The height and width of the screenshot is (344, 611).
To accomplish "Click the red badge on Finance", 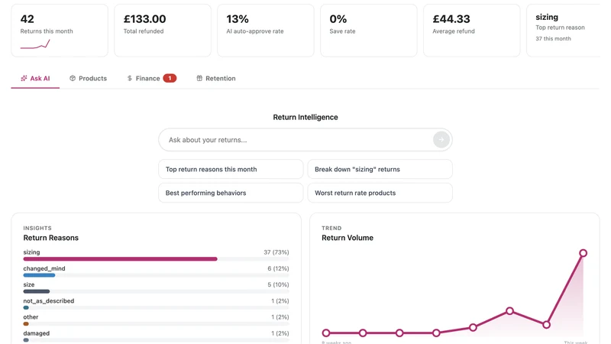I will (170, 79).
